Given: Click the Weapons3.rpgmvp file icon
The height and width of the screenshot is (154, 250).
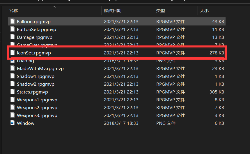Looking at the screenshot, I should point(13,115).
